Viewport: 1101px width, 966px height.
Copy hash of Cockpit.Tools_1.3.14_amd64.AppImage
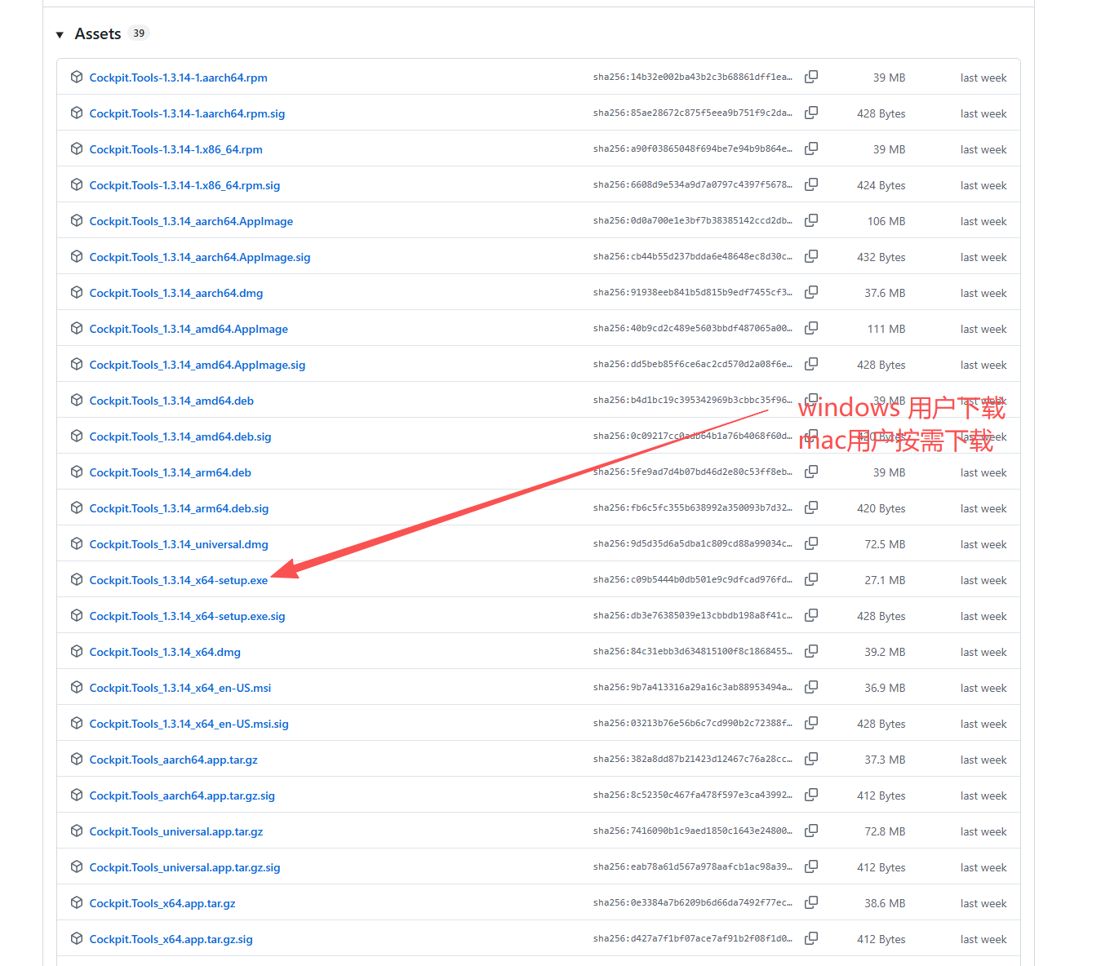[x=811, y=328]
